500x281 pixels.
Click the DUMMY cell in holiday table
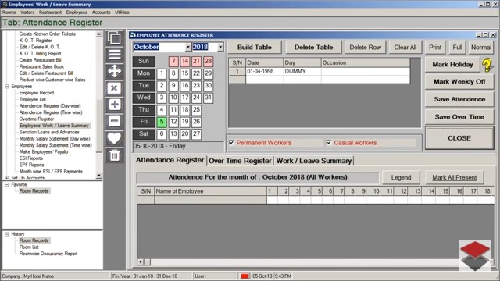(x=302, y=71)
